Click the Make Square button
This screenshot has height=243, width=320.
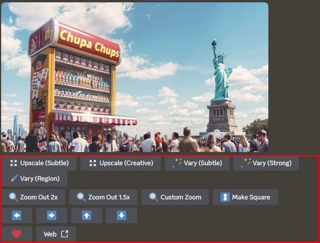coord(245,197)
